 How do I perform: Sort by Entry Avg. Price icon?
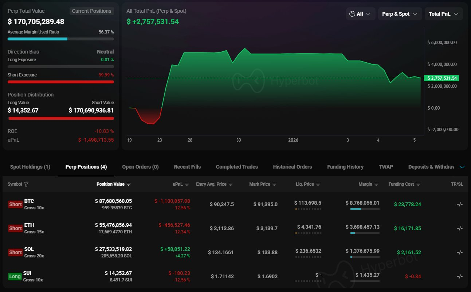231,184
